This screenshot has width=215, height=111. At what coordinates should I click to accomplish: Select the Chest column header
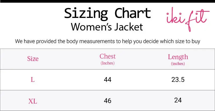(x=107, y=56)
